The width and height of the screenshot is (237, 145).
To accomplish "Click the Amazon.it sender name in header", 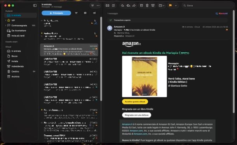I will coord(119,27).
